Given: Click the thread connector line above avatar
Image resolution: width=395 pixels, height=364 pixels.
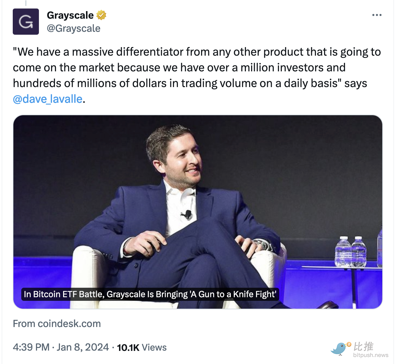Looking at the screenshot, I should coord(26,3).
